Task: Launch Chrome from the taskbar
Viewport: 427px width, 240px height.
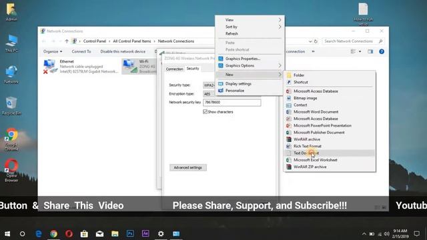Action: [53, 234]
